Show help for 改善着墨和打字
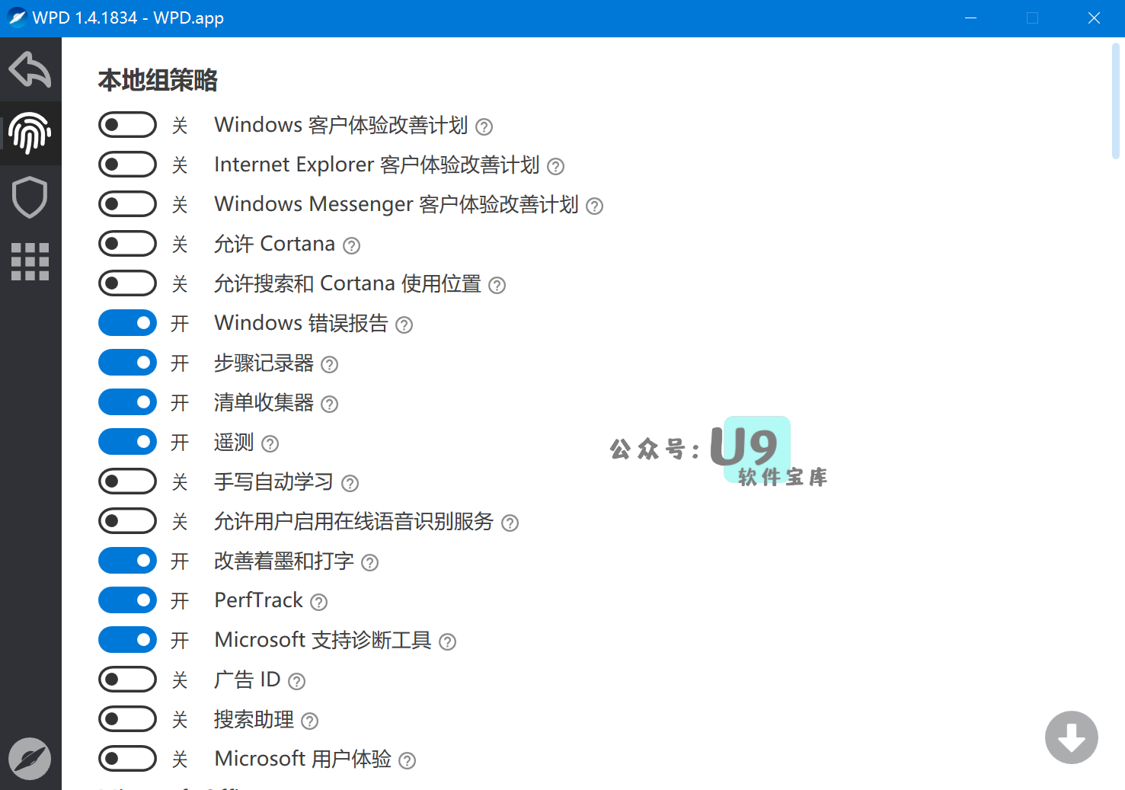 click(x=370, y=562)
